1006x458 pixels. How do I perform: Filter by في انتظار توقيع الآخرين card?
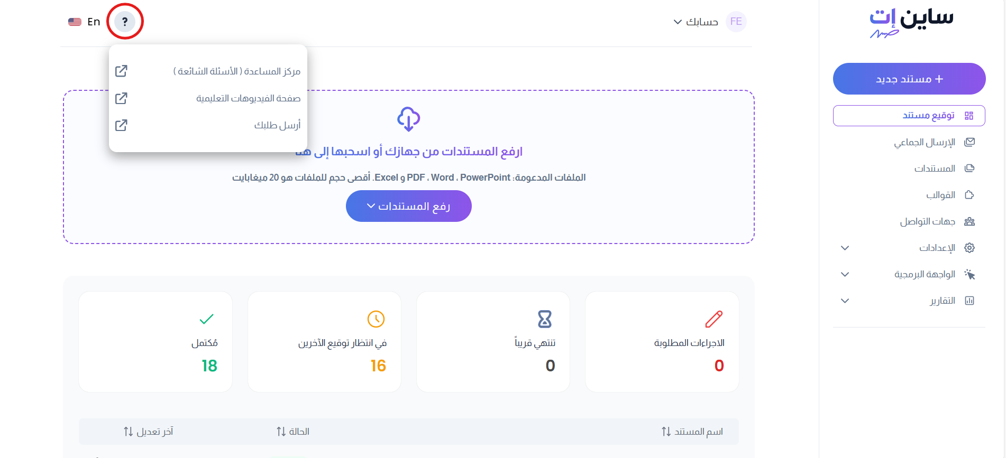click(324, 342)
